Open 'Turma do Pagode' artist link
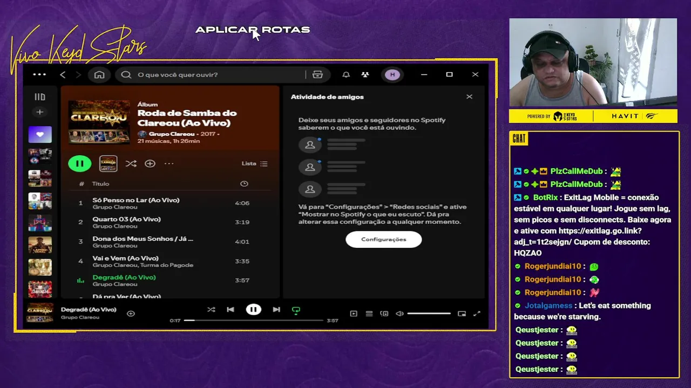The width and height of the screenshot is (691, 388). click(166, 265)
